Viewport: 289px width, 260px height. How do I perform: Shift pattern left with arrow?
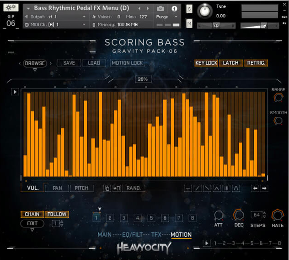point(255,188)
